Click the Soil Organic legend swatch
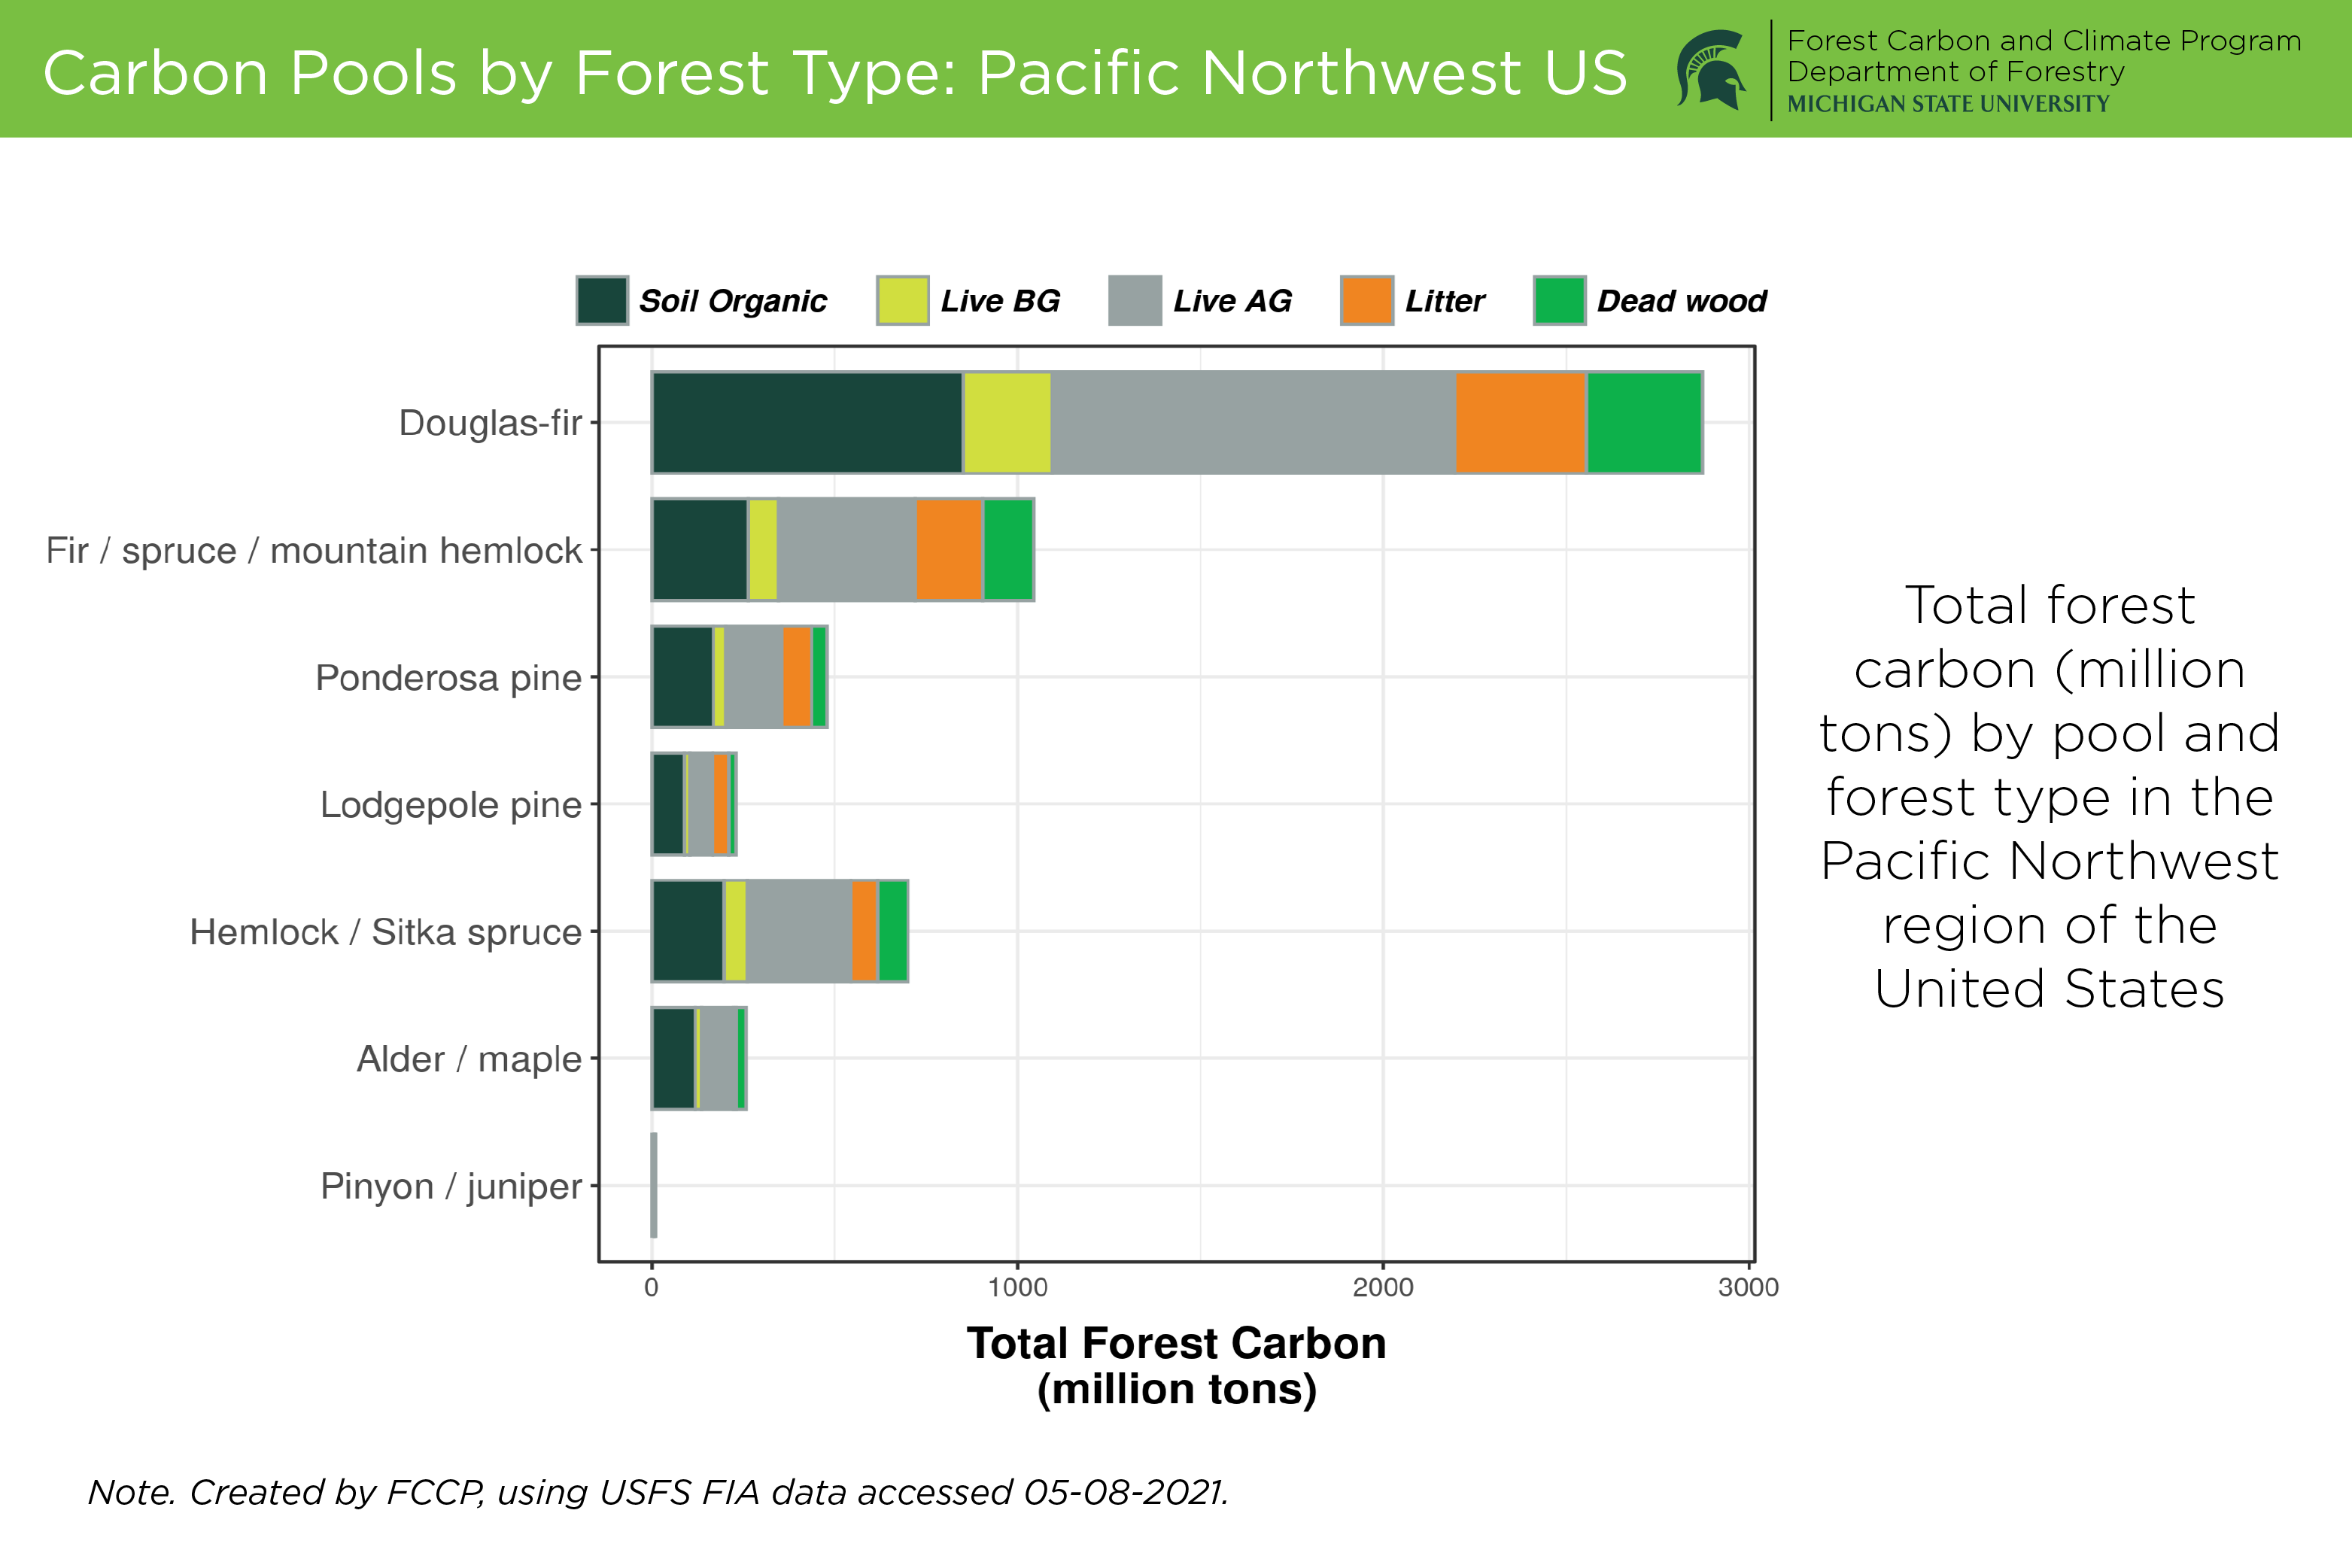Image resolution: width=2352 pixels, height=1568 pixels. [x=602, y=301]
